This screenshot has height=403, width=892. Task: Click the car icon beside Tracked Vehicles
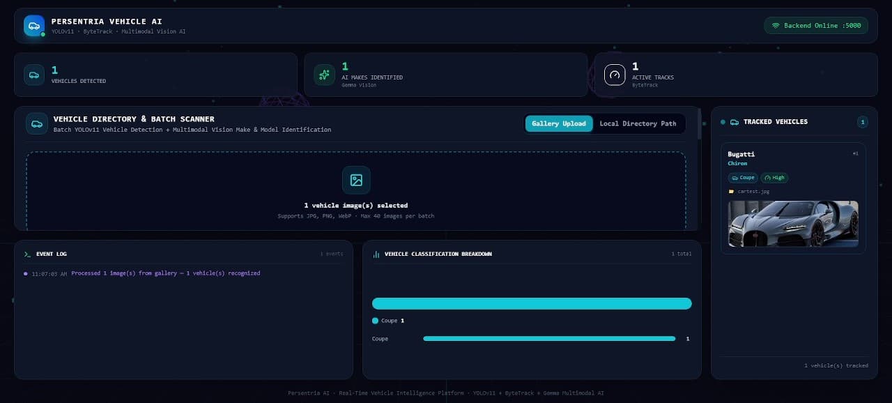tap(735, 122)
